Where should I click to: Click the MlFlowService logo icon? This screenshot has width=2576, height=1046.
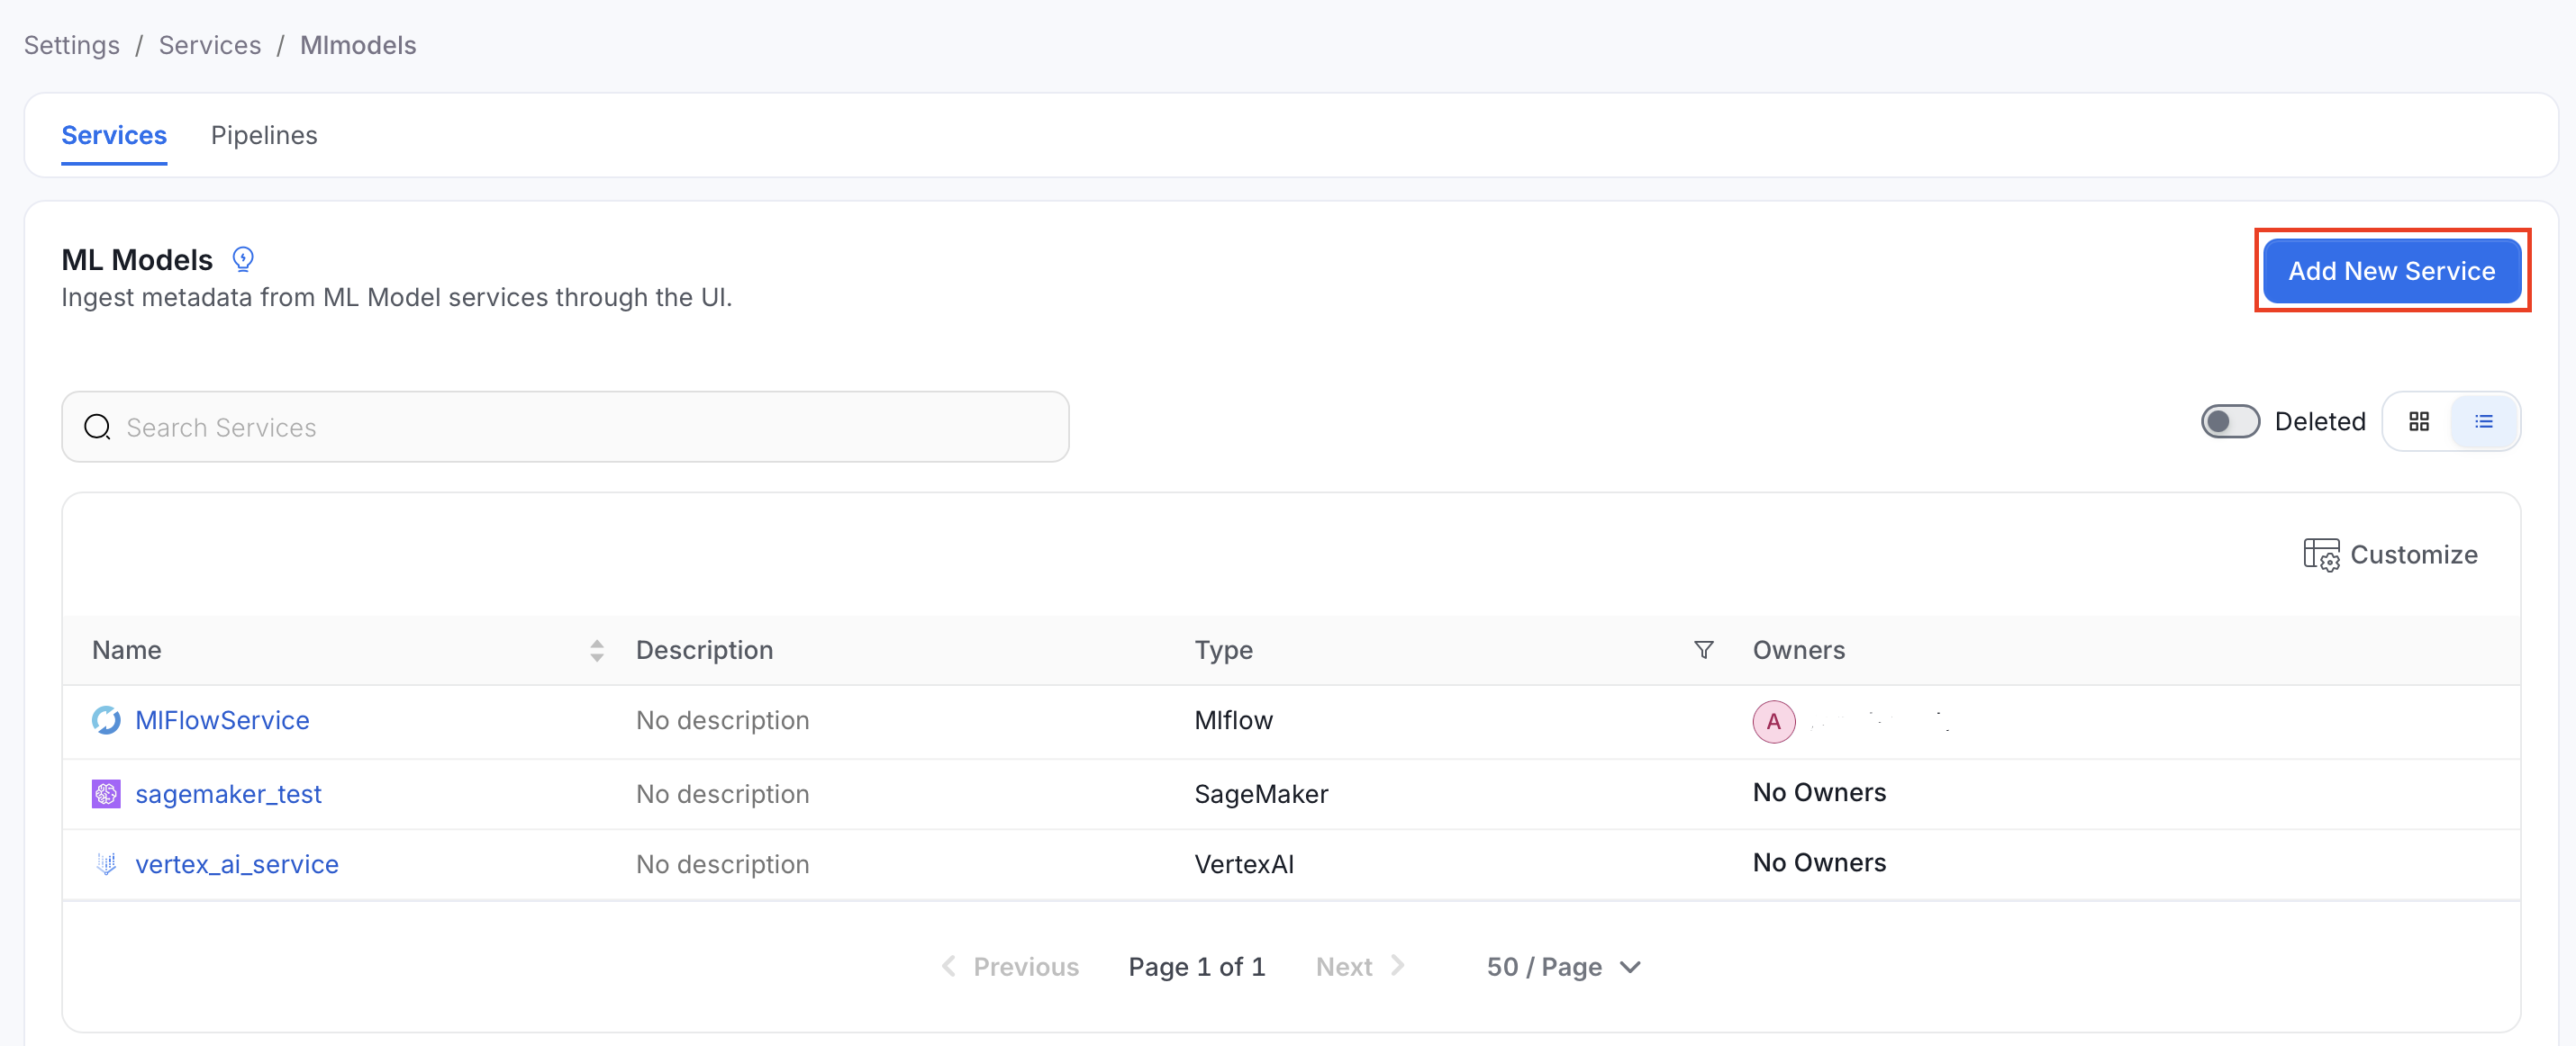(x=106, y=720)
